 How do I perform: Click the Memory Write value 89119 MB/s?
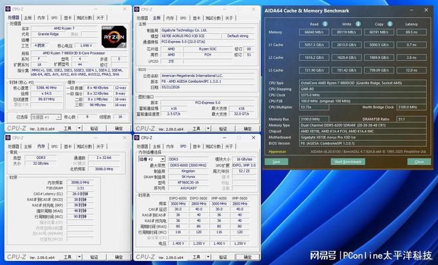pyautogui.click(x=346, y=32)
